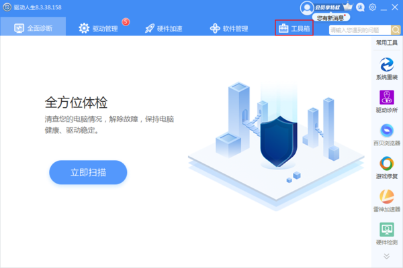Click the problem search input field

[x=359, y=29]
